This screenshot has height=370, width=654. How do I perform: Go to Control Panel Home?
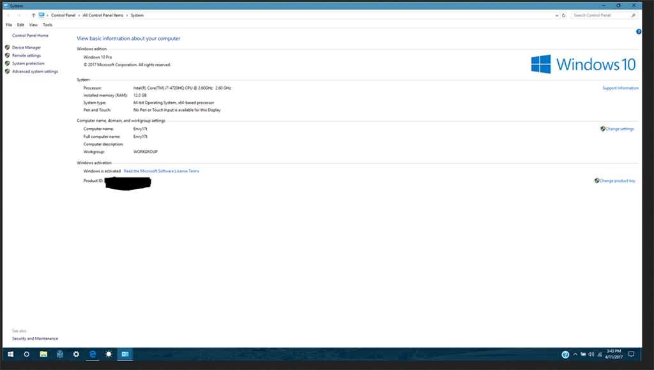(30, 36)
